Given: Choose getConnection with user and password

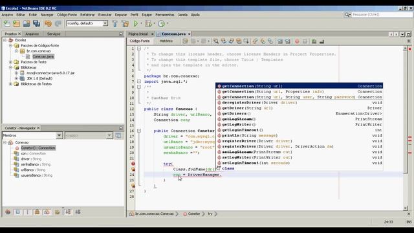Looking at the screenshot, I should coord(300,97).
